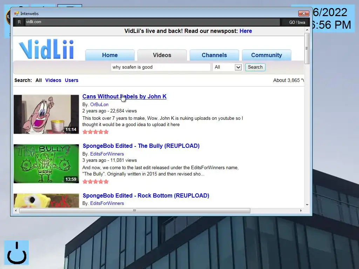Switch to the Videos tab
Screen dimensions: 359x269
[x=162, y=55]
